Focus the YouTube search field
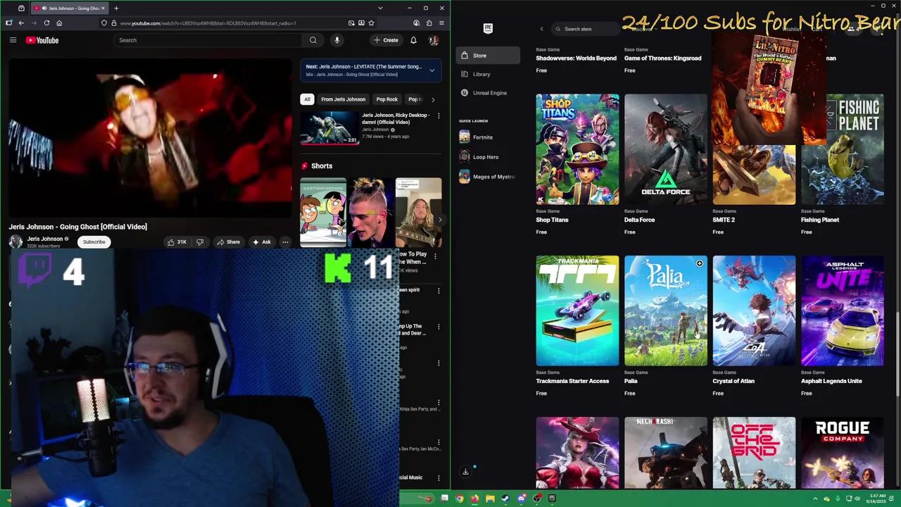Viewport: 901px width, 507px height. click(209, 40)
